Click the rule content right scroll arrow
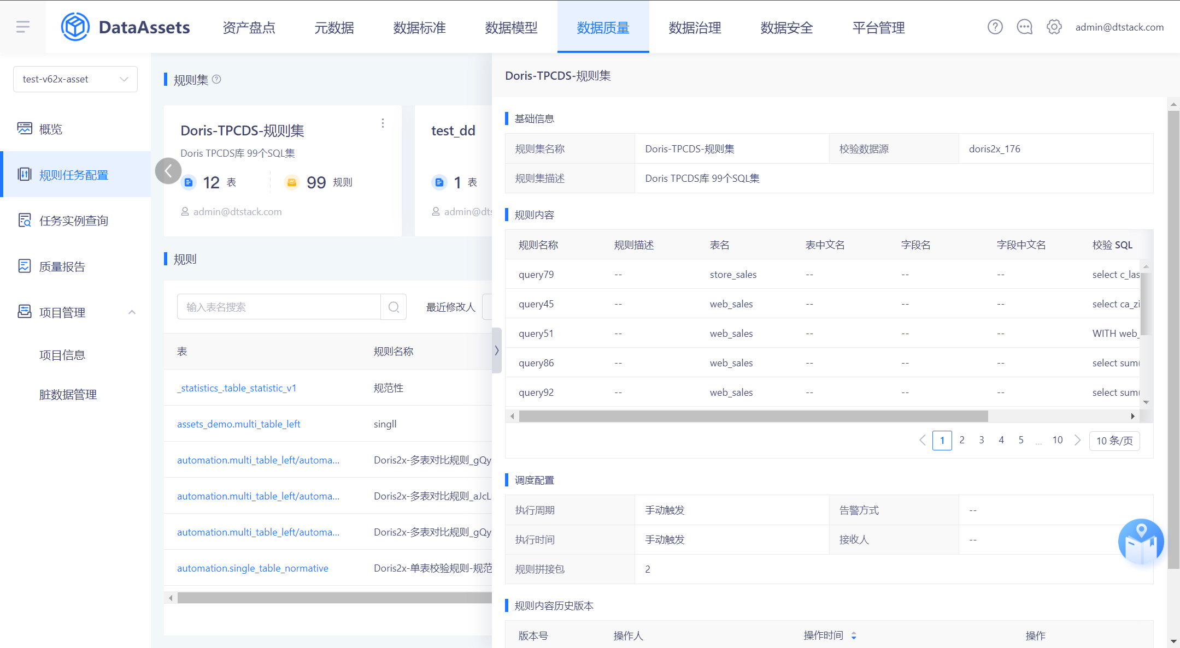 point(1132,416)
